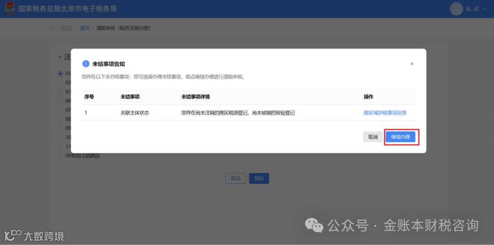Select the 06 radio option
This screenshot has height=245, width=494.
click(x=60, y=101)
